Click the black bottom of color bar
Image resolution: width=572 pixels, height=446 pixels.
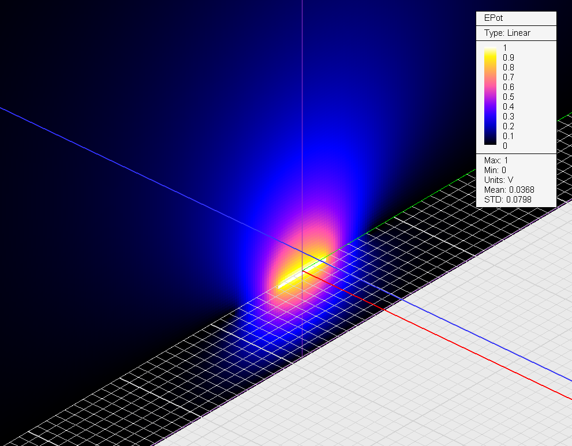pyautogui.click(x=490, y=141)
